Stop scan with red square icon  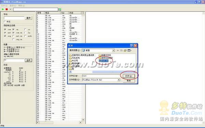7,9
